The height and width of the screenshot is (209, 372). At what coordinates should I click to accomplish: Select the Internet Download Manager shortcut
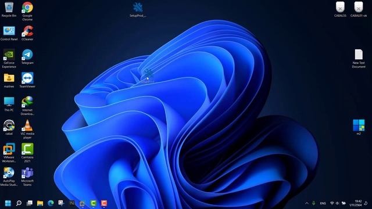[x=27, y=106]
